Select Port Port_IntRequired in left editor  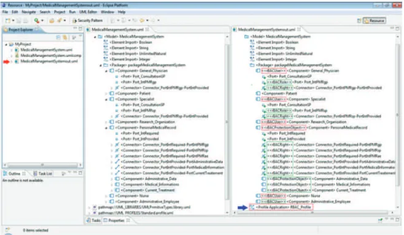coord(139,133)
